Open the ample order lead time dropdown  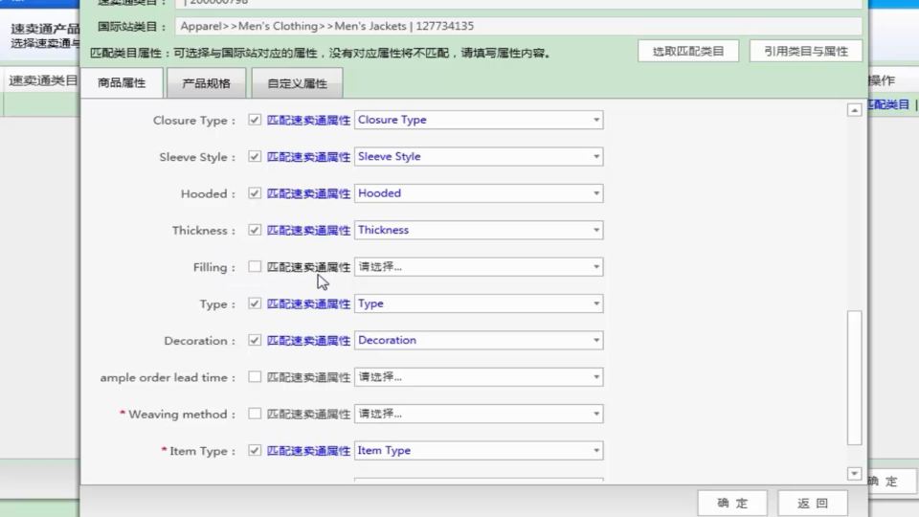479,377
